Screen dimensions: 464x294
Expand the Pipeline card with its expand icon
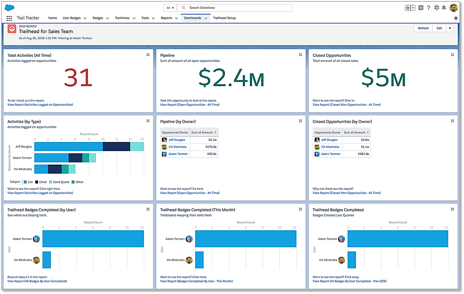(x=300, y=55)
